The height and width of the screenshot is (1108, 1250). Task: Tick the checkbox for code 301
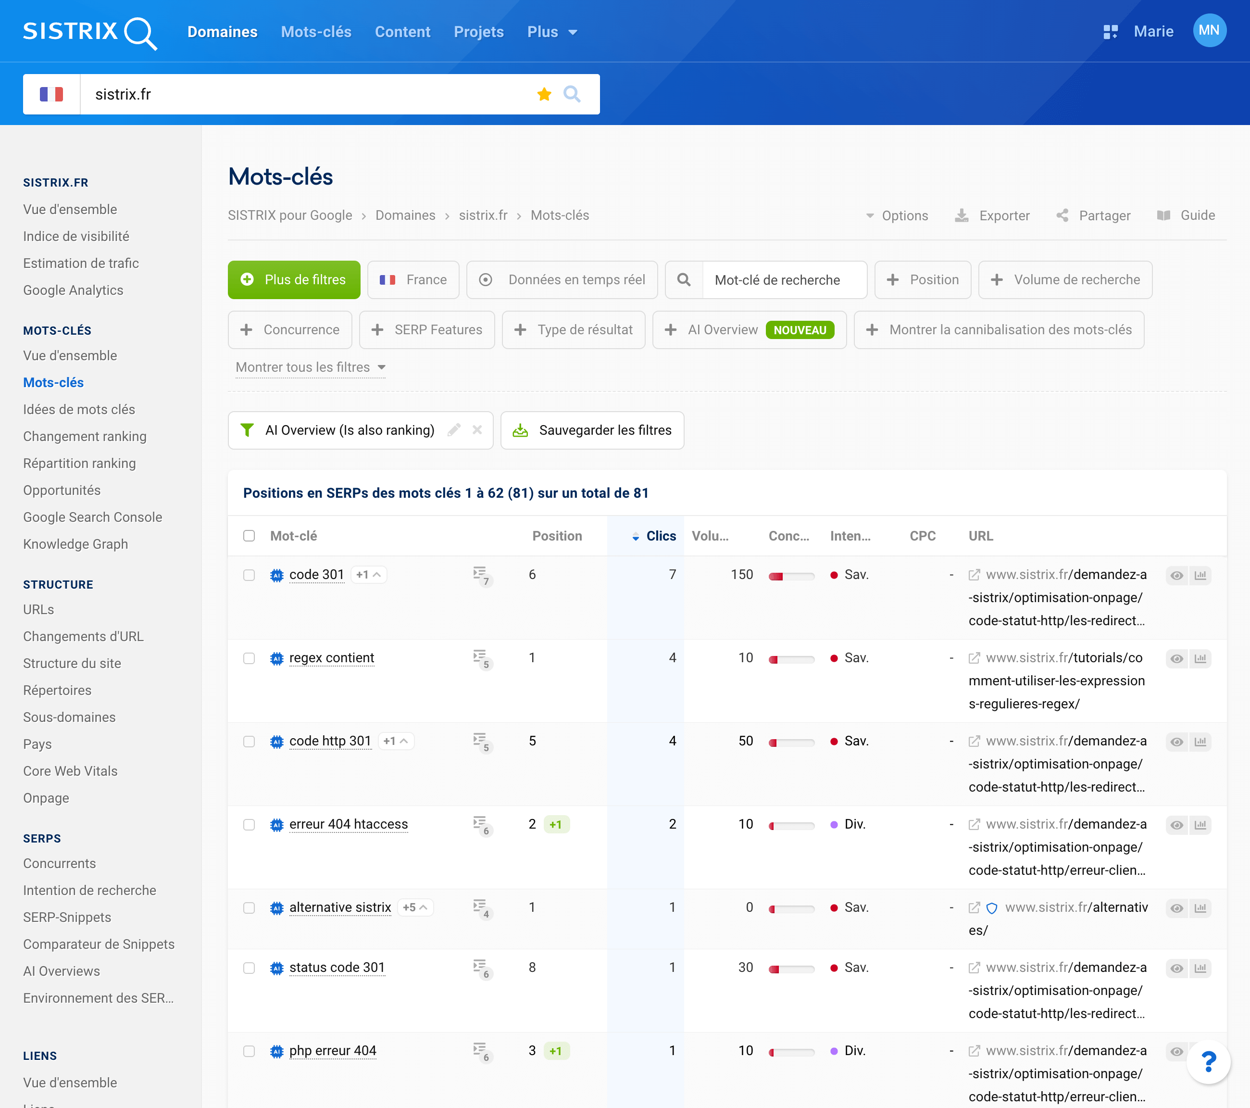(249, 575)
